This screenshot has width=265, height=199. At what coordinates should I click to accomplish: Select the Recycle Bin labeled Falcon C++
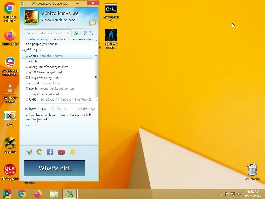click(x=252, y=172)
